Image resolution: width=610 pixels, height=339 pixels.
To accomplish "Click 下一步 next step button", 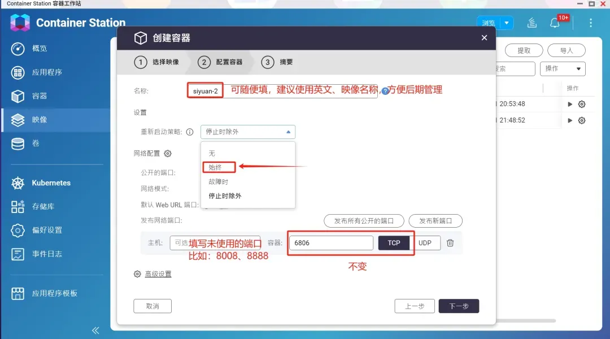I will (x=459, y=306).
